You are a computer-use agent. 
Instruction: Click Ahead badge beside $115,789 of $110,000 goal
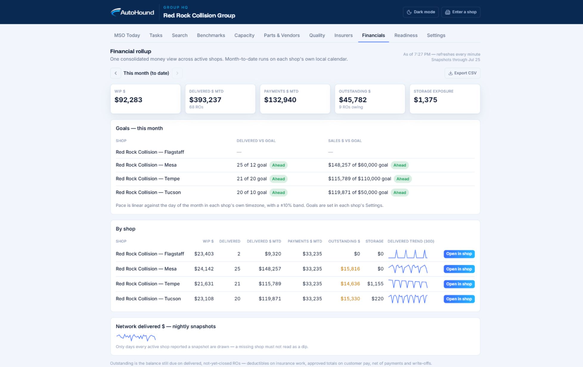[403, 179]
